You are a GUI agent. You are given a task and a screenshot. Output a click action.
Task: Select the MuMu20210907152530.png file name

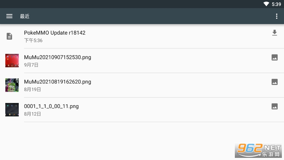pos(58,57)
